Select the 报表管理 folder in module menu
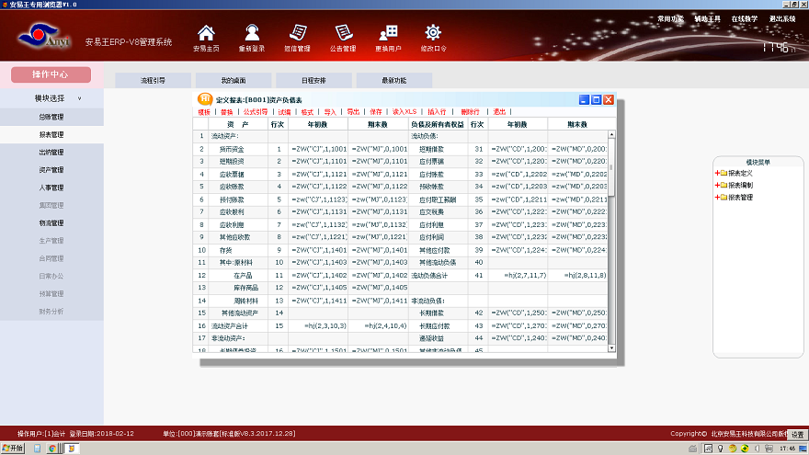809x455 pixels. coord(736,197)
